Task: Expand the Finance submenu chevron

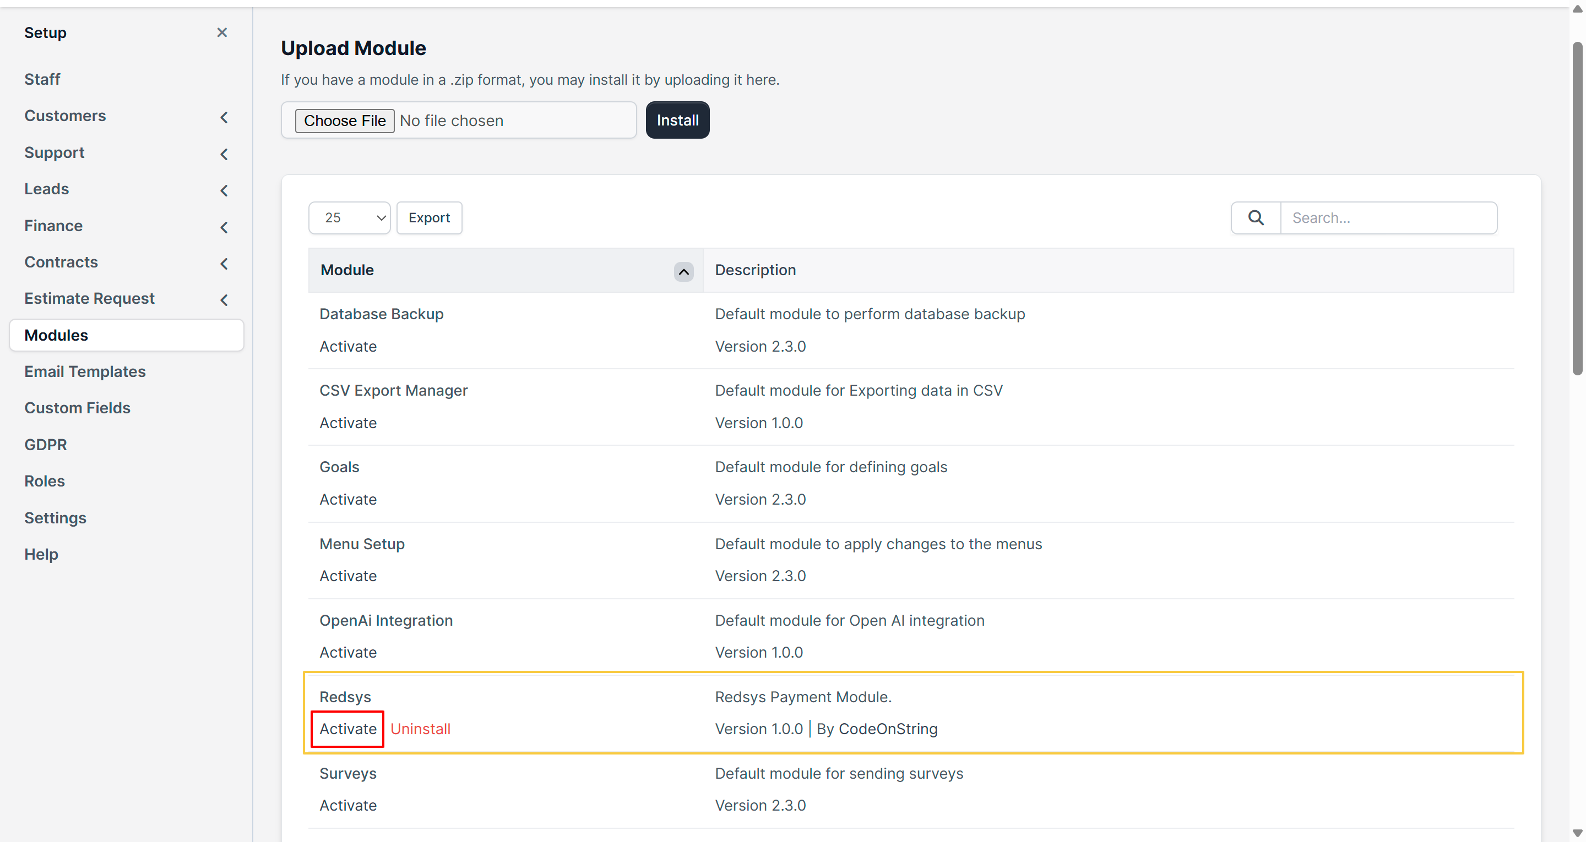Action: point(224,227)
